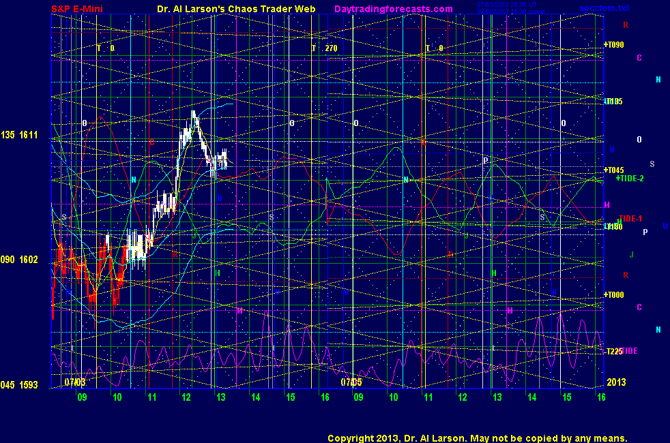Click the 045 1593 price label
Viewport: 670px width, 443px height.
19,384
